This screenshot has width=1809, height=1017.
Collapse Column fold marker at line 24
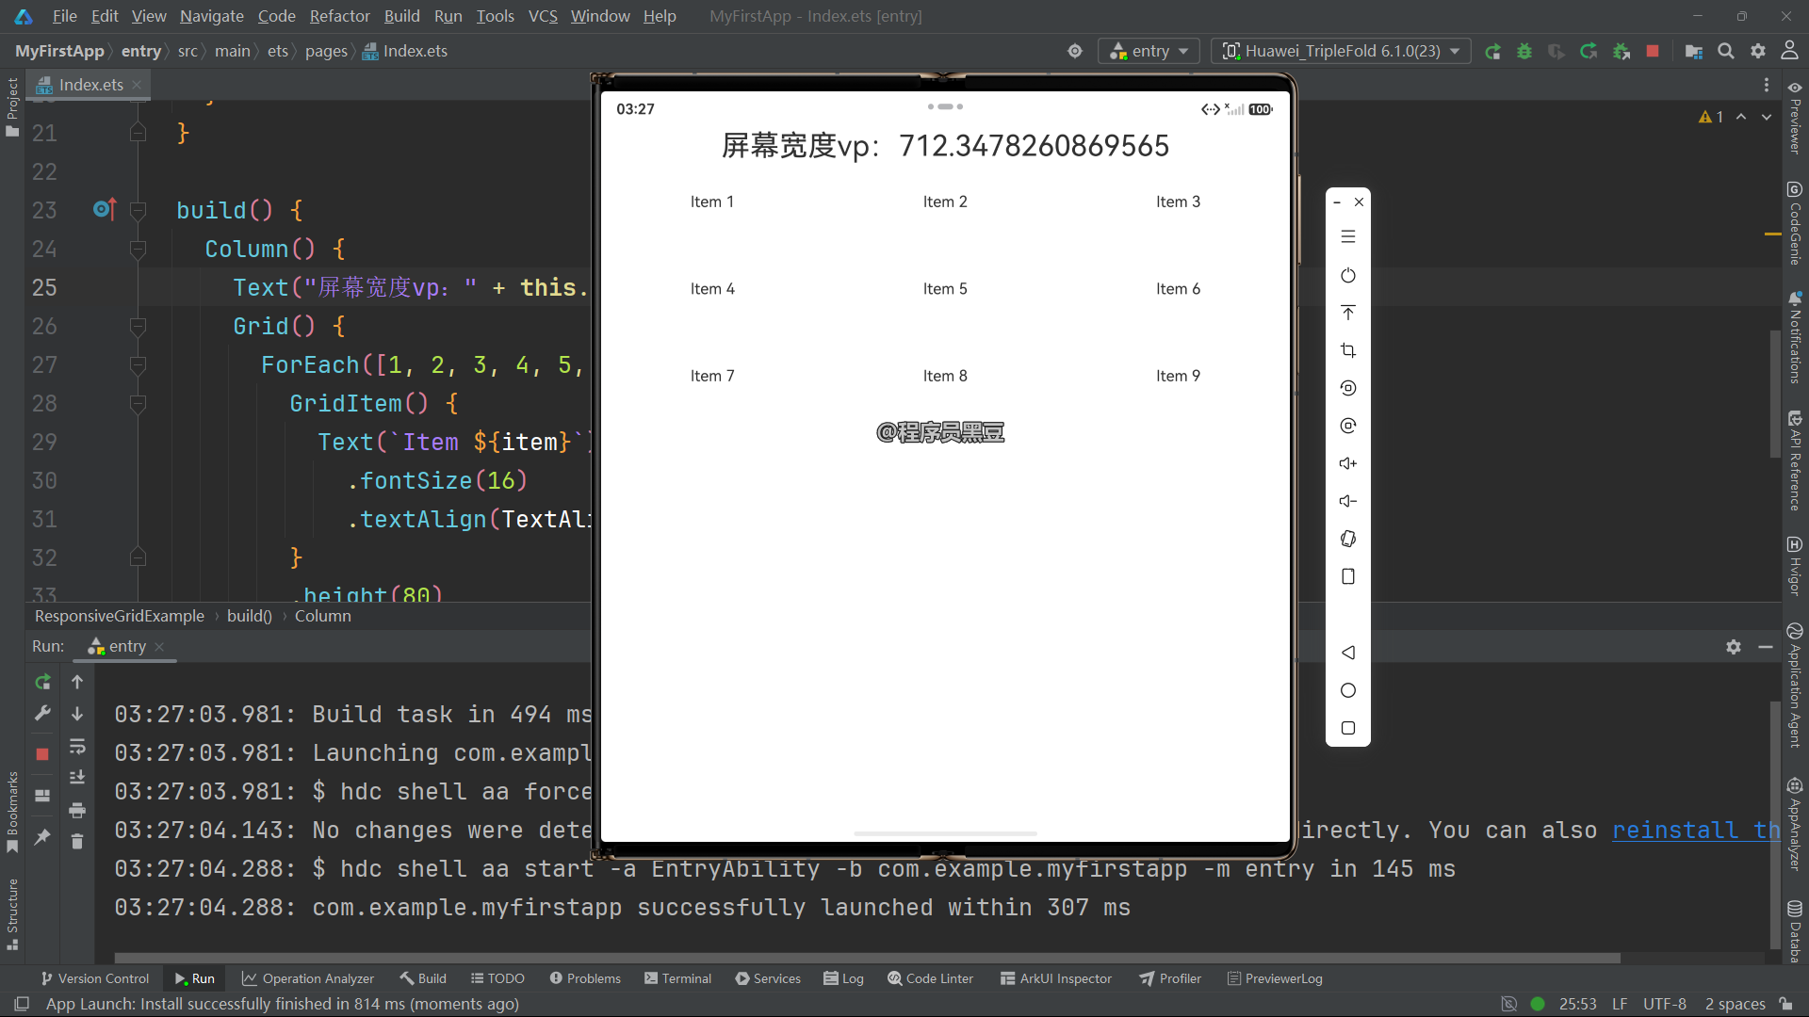coord(138,249)
